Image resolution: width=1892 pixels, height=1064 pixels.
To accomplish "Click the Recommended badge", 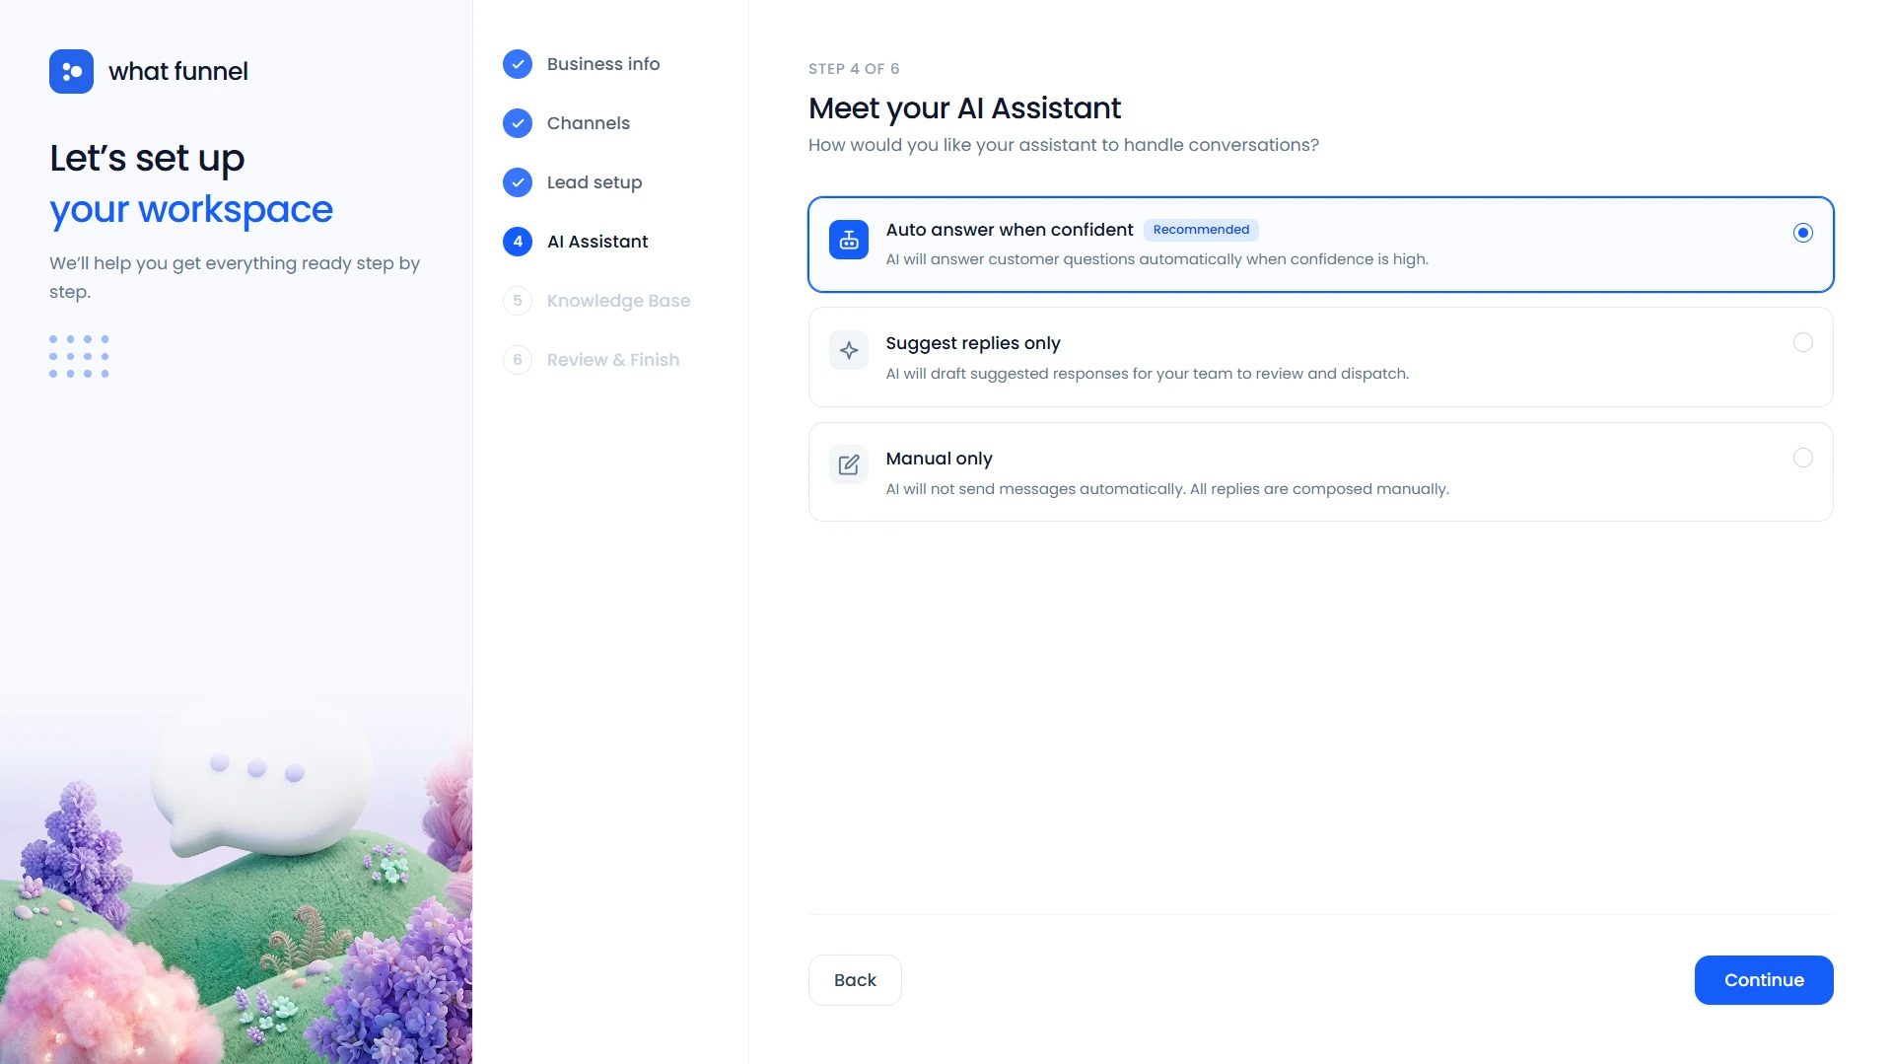I will pyautogui.click(x=1201, y=230).
